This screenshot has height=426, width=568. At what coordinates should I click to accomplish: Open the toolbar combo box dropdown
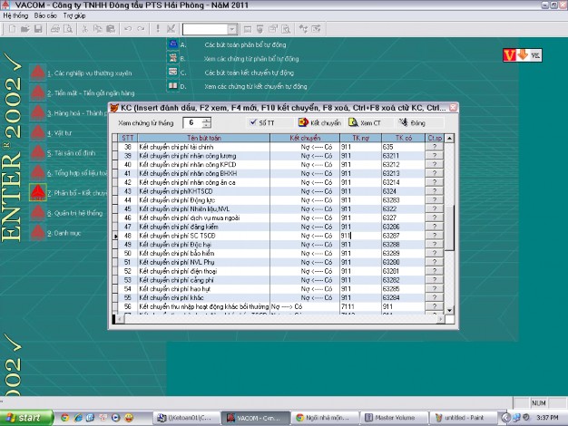tap(233, 29)
